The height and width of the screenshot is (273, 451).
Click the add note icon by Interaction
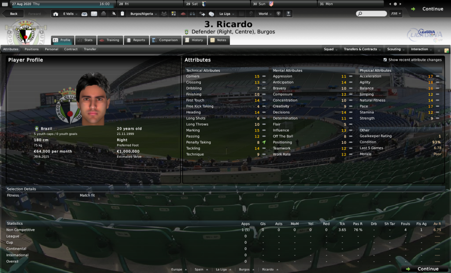pyautogui.click(x=447, y=50)
